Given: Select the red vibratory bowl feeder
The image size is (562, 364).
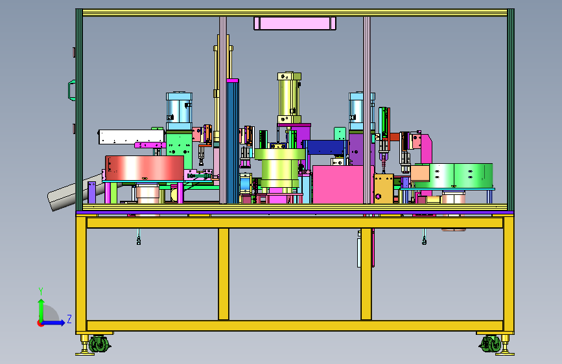Looking at the screenshot, I should [x=145, y=168].
